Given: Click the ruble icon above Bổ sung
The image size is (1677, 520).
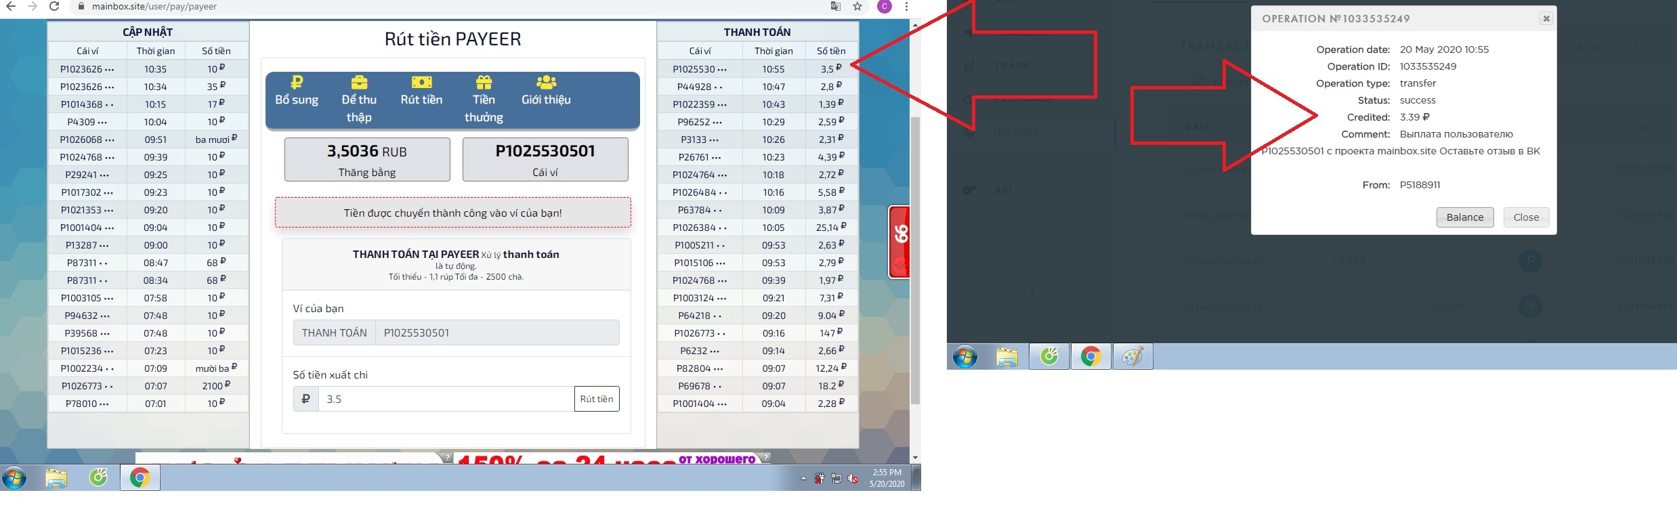Looking at the screenshot, I should tap(297, 82).
